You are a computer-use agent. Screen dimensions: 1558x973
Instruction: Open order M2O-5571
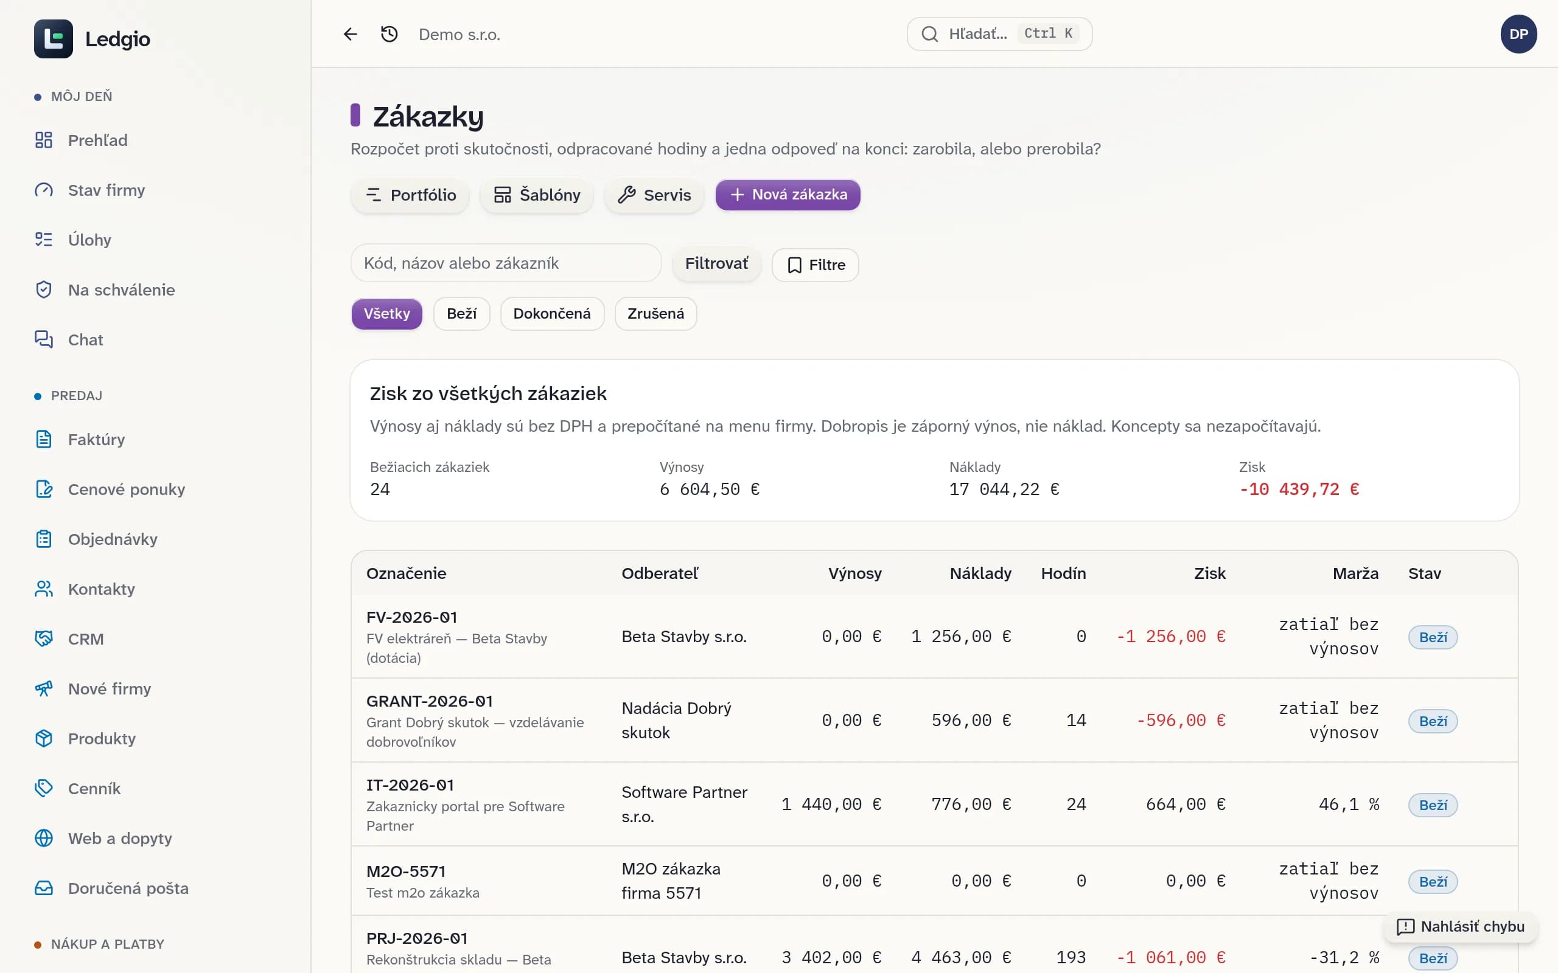tap(407, 872)
